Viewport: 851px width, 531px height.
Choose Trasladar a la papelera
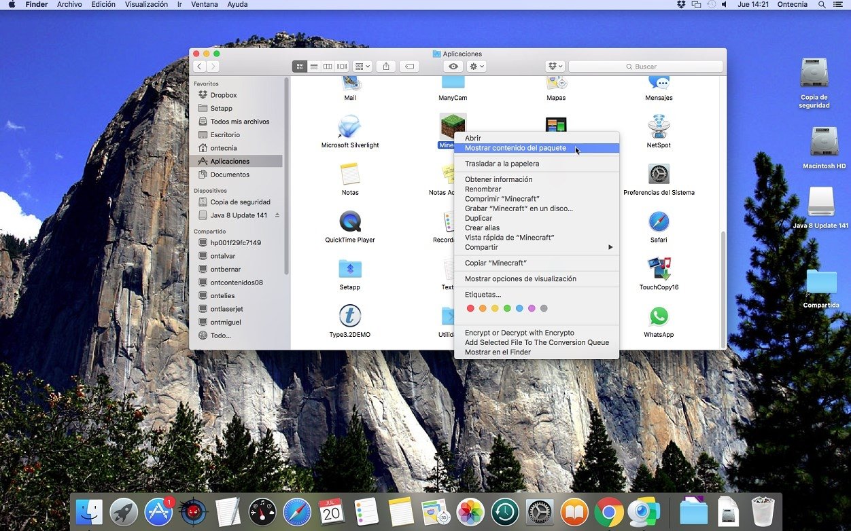[x=536, y=164]
